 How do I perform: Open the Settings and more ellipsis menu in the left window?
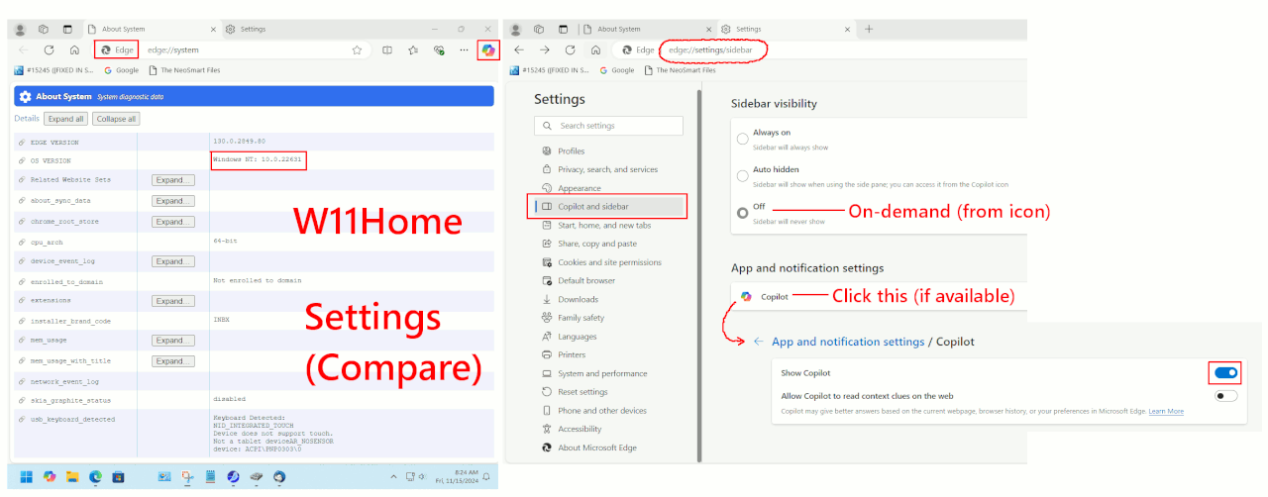point(464,50)
